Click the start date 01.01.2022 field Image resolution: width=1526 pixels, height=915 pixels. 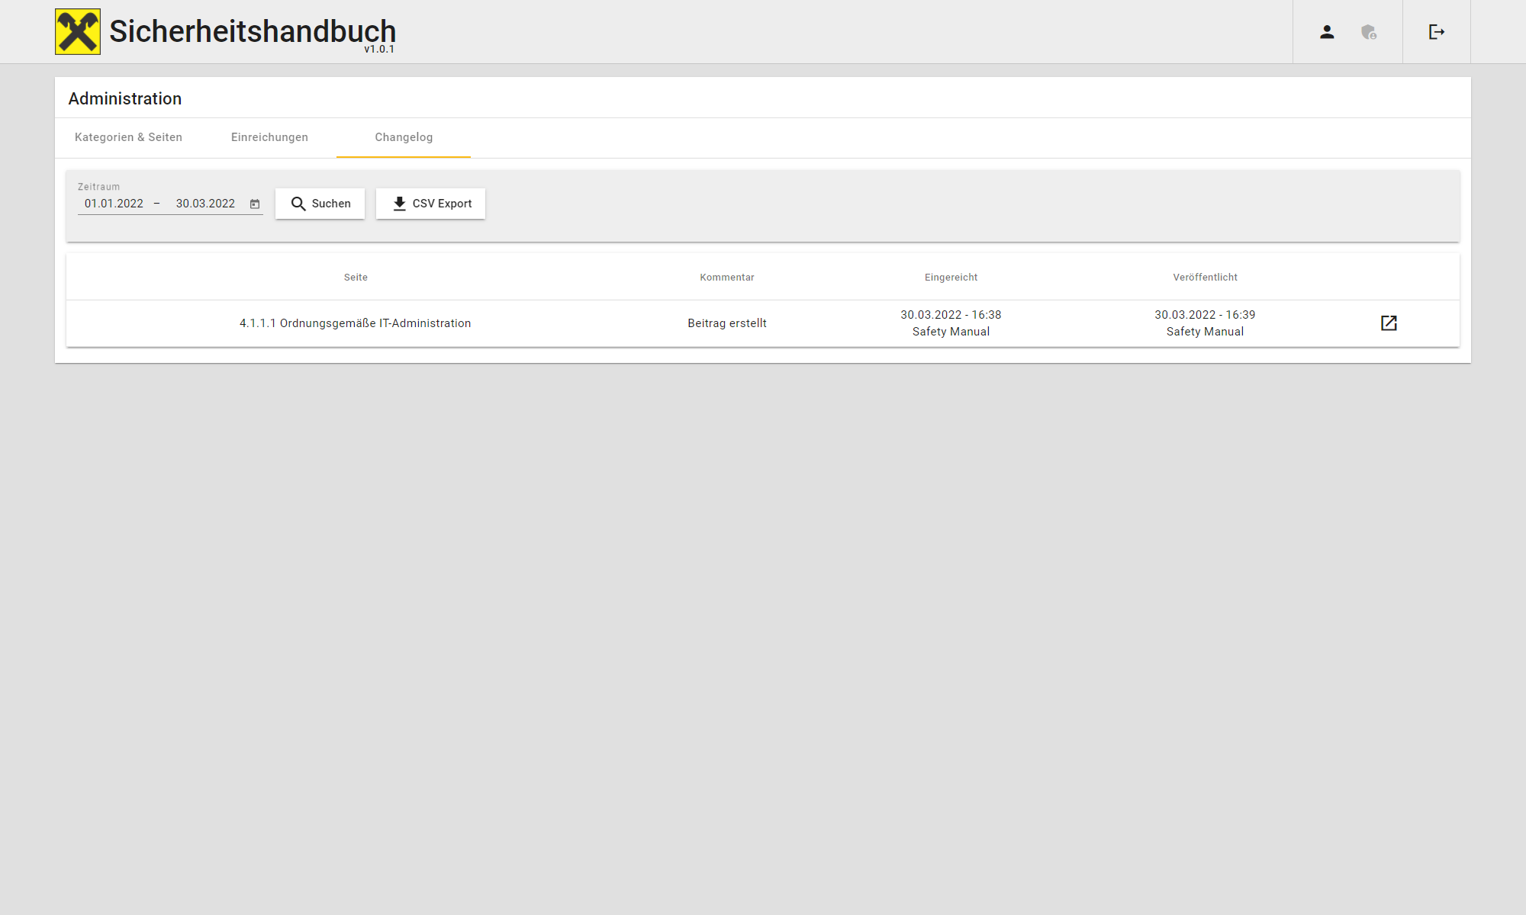[114, 204]
